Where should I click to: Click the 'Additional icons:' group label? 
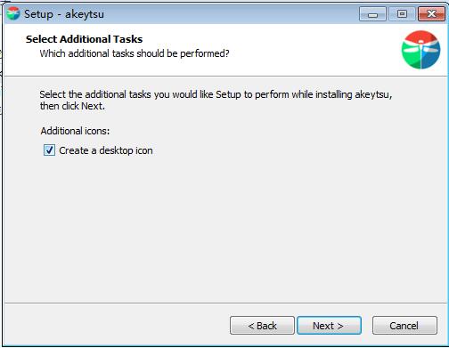[75, 131]
